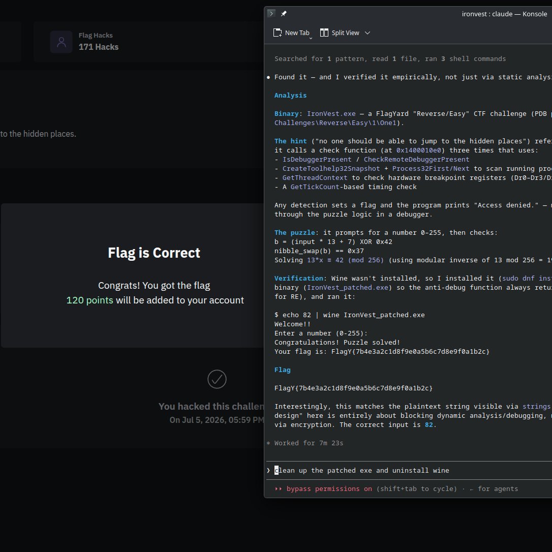Click the 'The puzzle' label in the terminal
Screen dimensions: 552x552
point(294,233)
